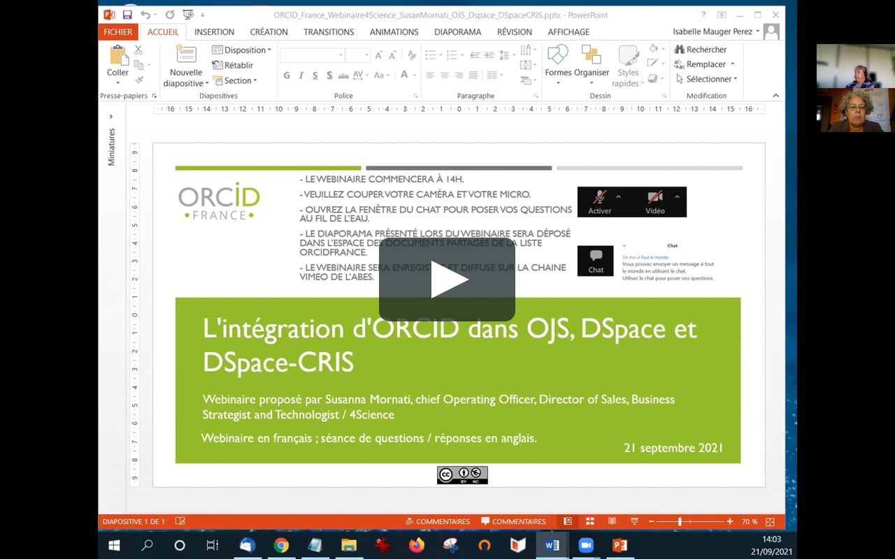The height and width of the screenshot is (559, 895).
Task: Open the font name combo box
Action: point(313,55)
